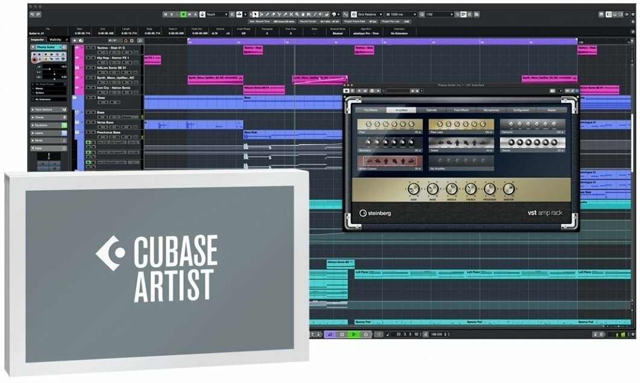The height and width of the screenshot is (383, 640).
Task: Select the Erase tool
Action: (x=274, y=14)
